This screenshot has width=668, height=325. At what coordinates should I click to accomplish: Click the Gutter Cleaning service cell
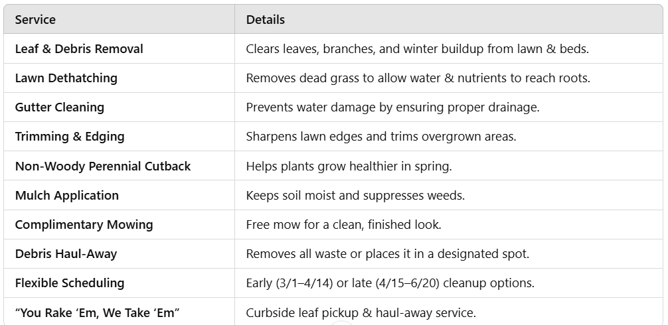coord(120,107)
